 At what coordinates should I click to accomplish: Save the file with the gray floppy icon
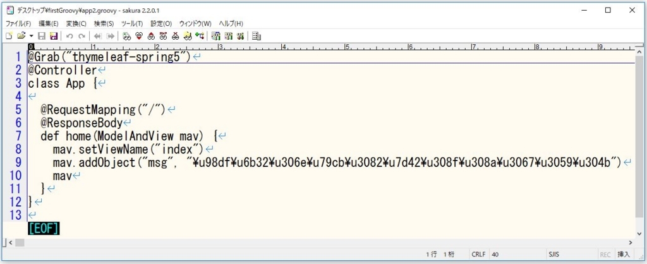tap(42, 36)
